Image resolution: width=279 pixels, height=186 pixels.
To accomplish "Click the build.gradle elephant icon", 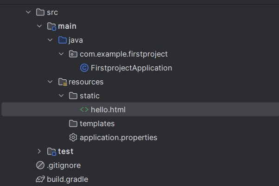I will coord(40,180).
